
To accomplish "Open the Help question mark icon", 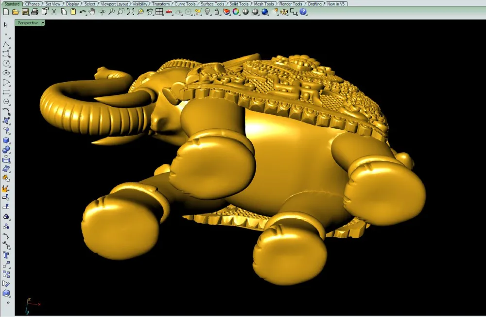I will pos(303,12).
